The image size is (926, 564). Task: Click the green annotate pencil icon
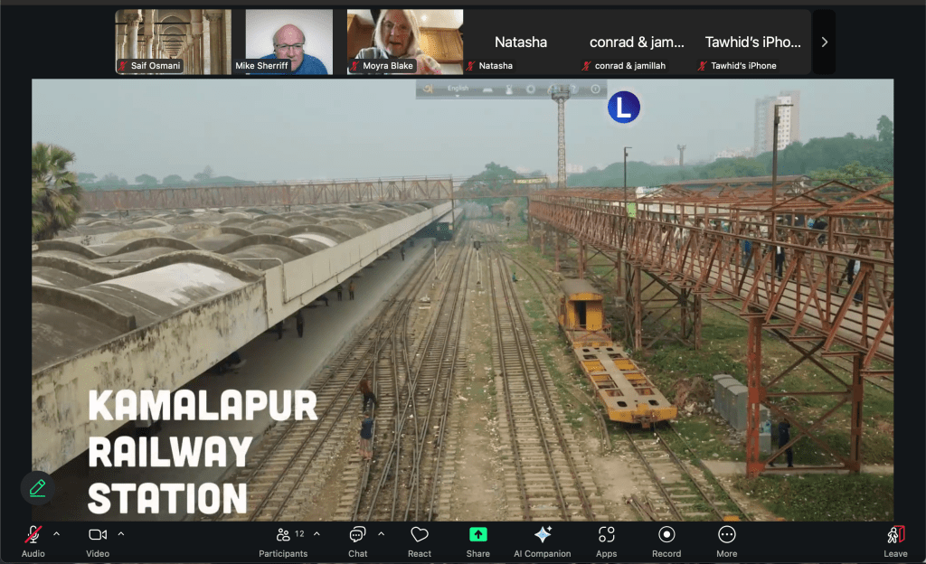click(x=37, y=488)
